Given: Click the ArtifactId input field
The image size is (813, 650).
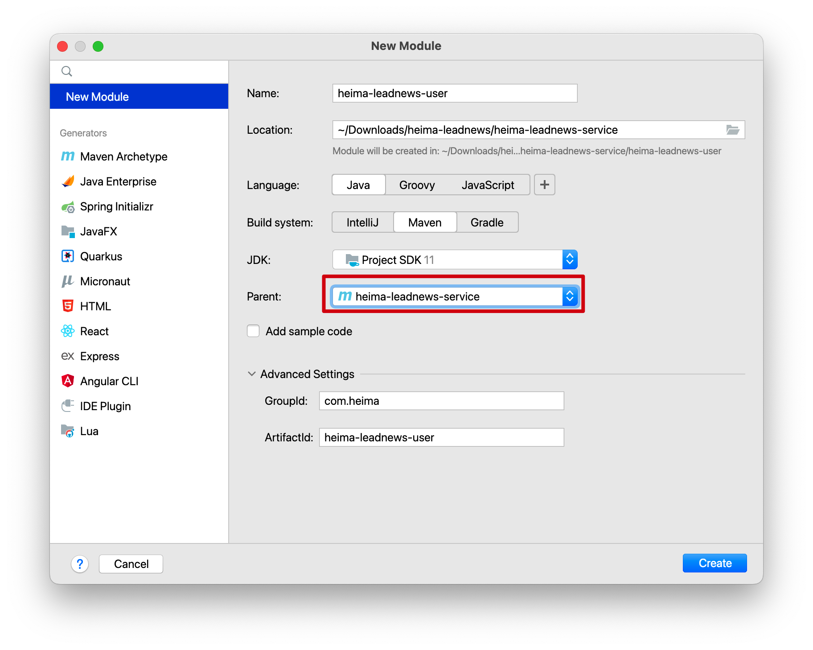Looking at the screenshot, I should tap(442, 437).
